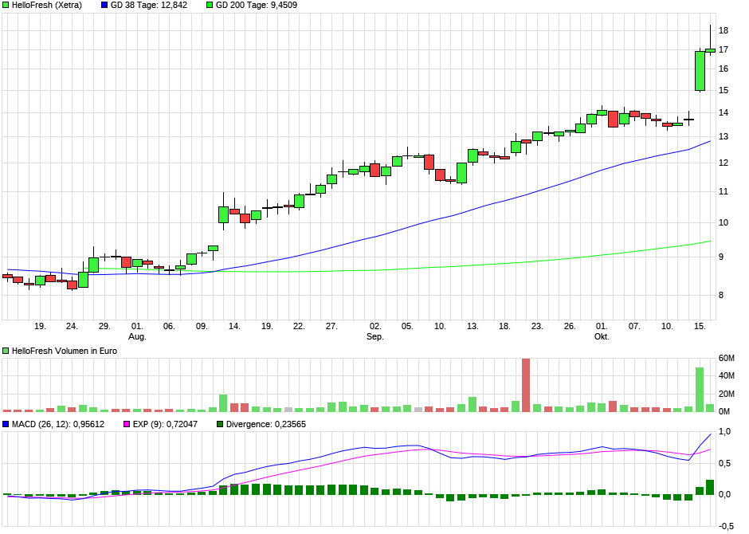Viewport: 749px width, 534px height.
Task: Click the 20M volume axis label
Action: pyautogui.click(x=727, y=394)
